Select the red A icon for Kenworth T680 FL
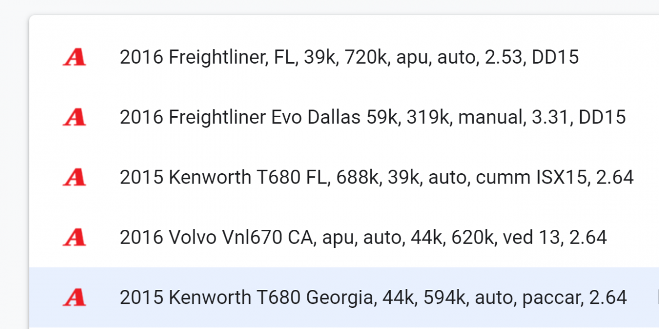 tap(74, 177)
